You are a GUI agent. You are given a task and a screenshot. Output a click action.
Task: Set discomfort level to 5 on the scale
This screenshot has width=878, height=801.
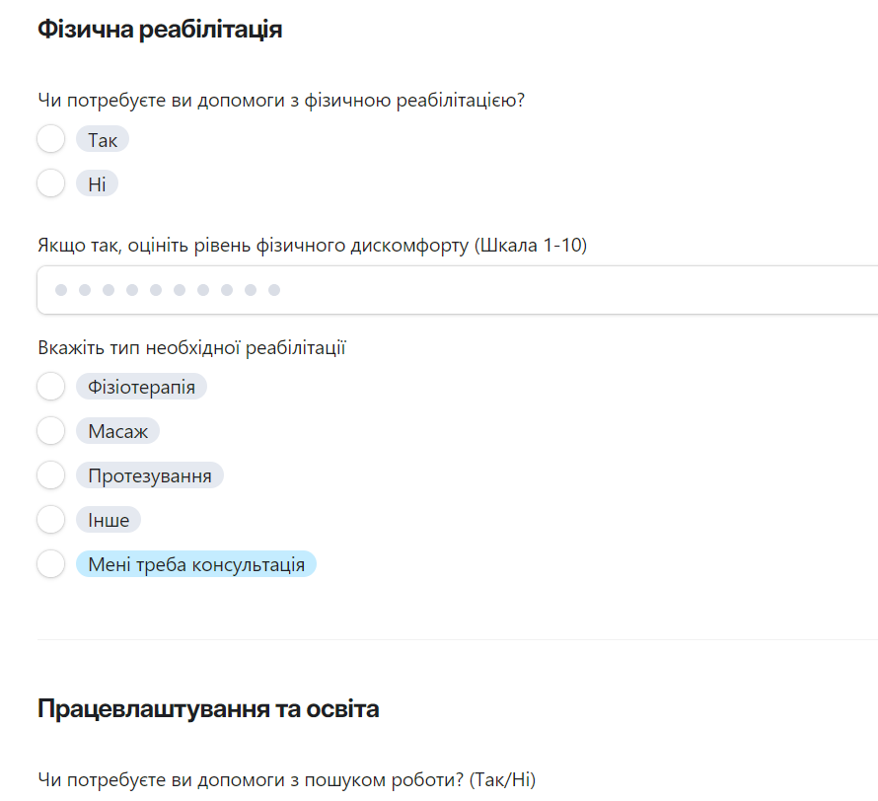[156, 290]
